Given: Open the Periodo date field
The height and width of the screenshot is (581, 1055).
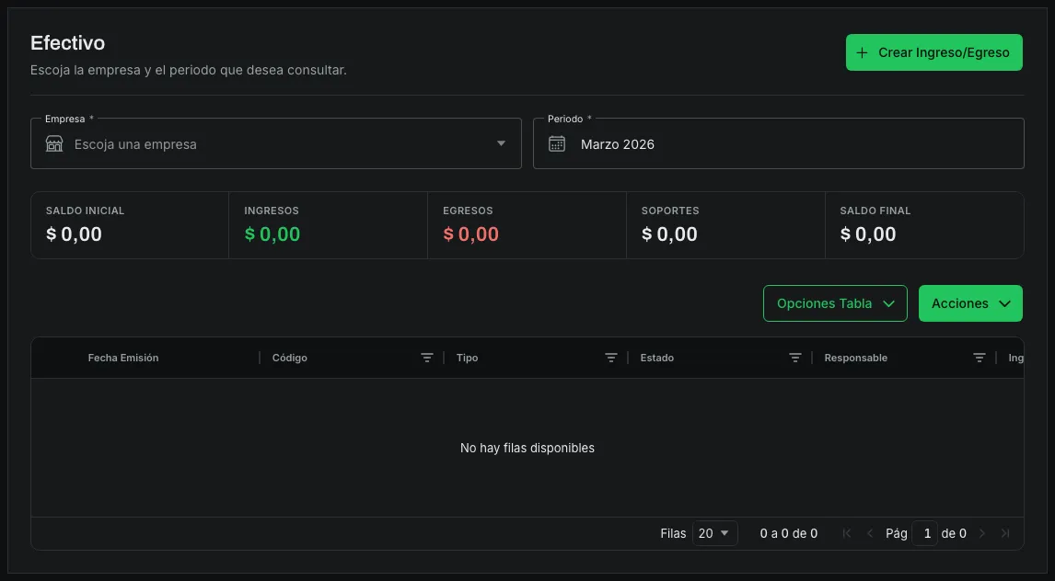Looking at the screenshot, I should pos(779,143).
